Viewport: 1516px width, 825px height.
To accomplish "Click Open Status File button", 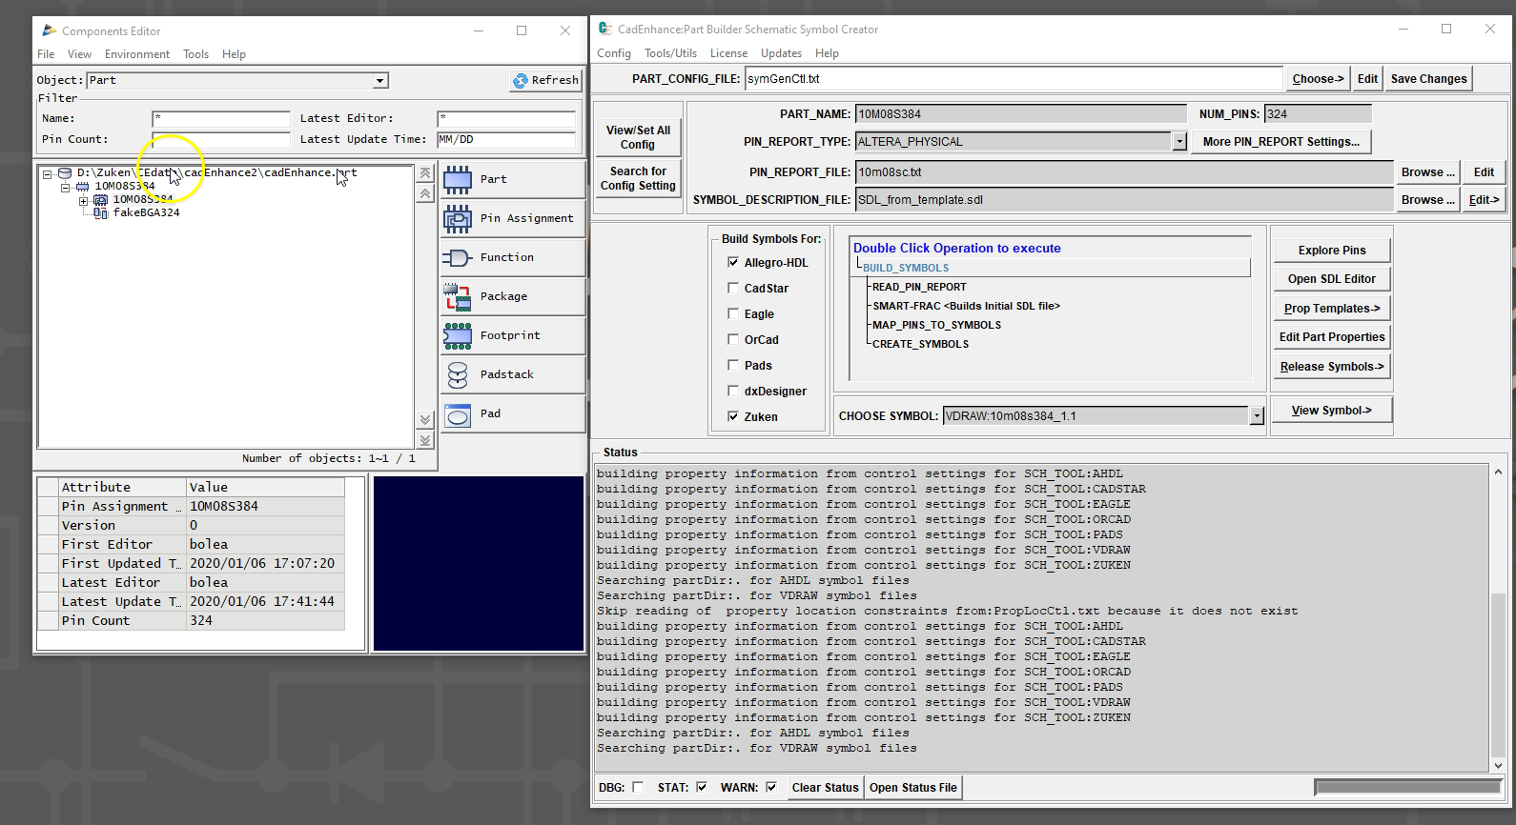I will point(913,788).
